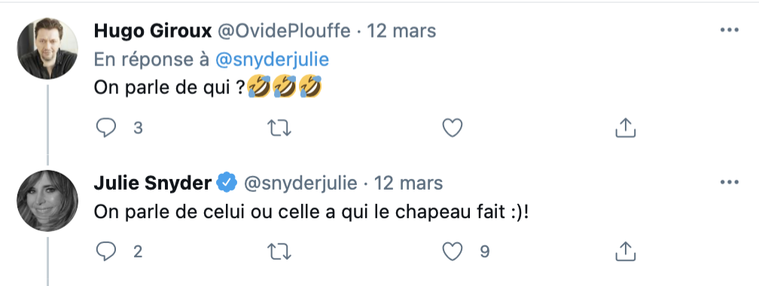Reply to Hugo Giroux's tweet

click(106, 128)
